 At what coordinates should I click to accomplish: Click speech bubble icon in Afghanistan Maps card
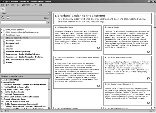point(98,48)
